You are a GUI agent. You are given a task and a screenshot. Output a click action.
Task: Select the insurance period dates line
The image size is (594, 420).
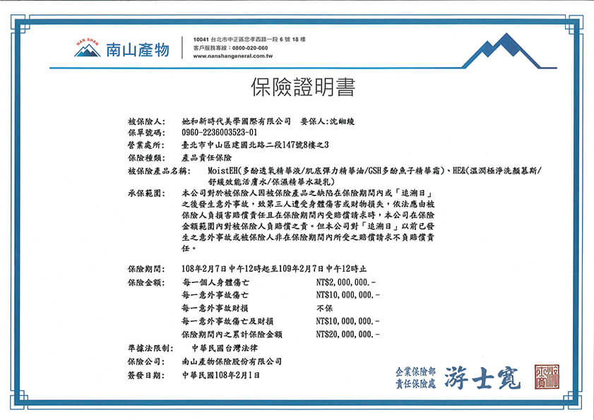point(274,269)
